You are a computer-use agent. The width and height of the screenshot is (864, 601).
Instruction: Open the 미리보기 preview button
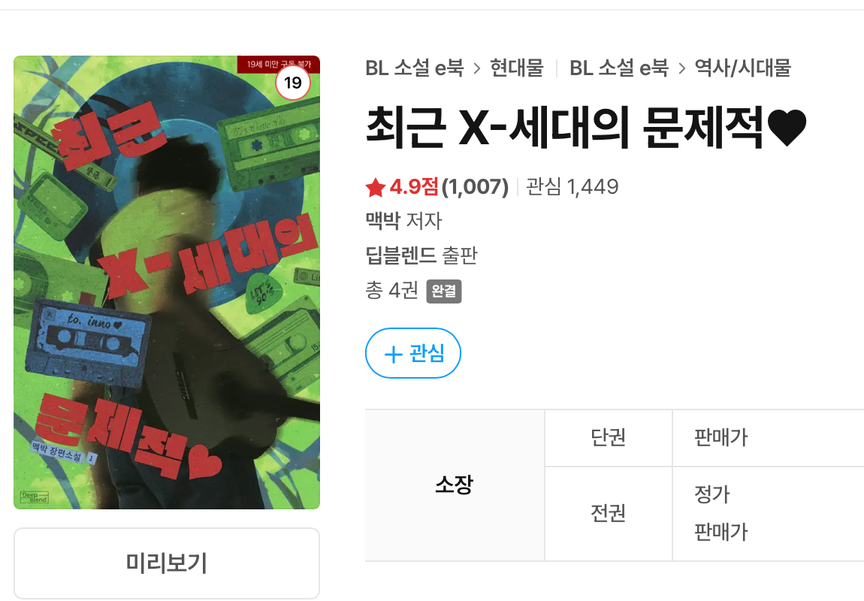tap(166, 563)
